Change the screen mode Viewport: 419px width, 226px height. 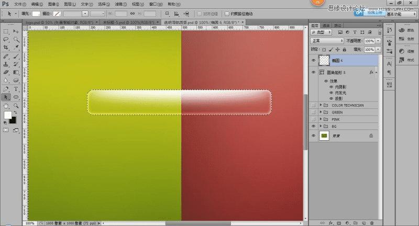[16, 130]
